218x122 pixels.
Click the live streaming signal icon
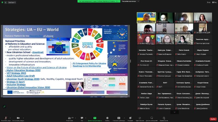pyautogui.click(x=5, y=2)
